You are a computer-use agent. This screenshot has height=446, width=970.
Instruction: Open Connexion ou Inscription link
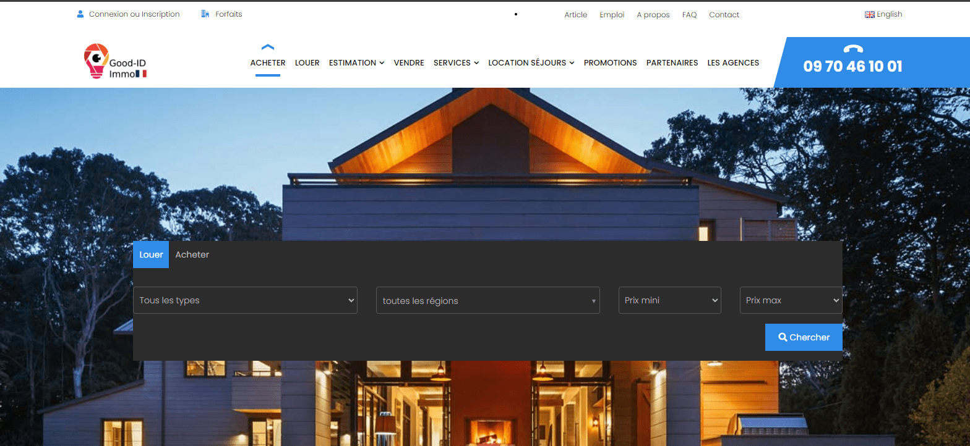(134, 14)
